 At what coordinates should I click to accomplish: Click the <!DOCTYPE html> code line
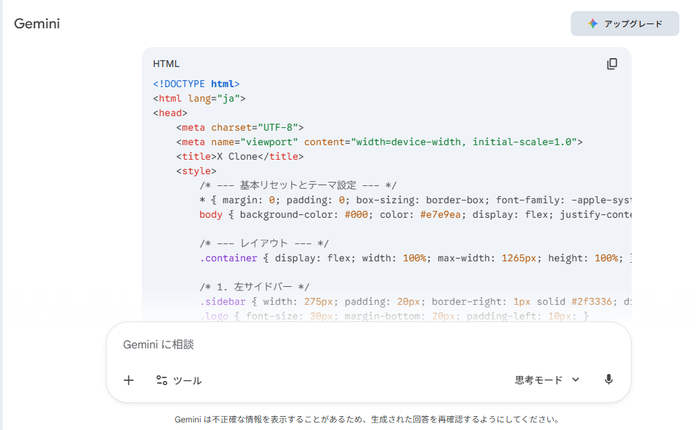point(196,84)
